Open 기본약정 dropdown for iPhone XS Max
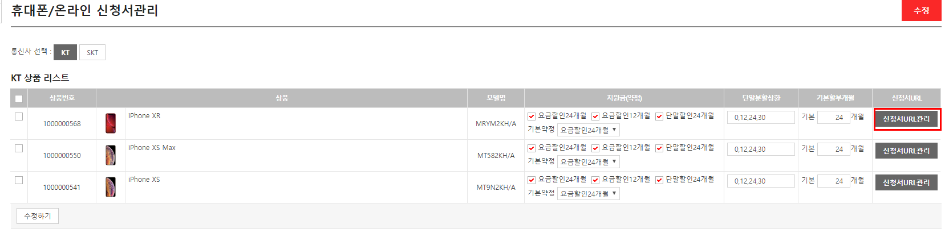Image resolution: width=949 pixels, height=237 pixels. point(588,162)
